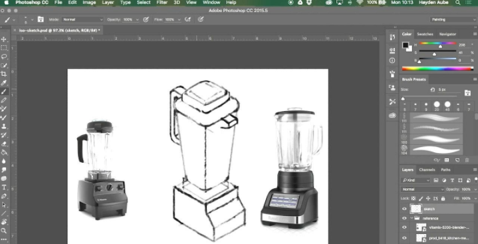
Task: Open the brush Mode dropdown
Action: point(82,19)
